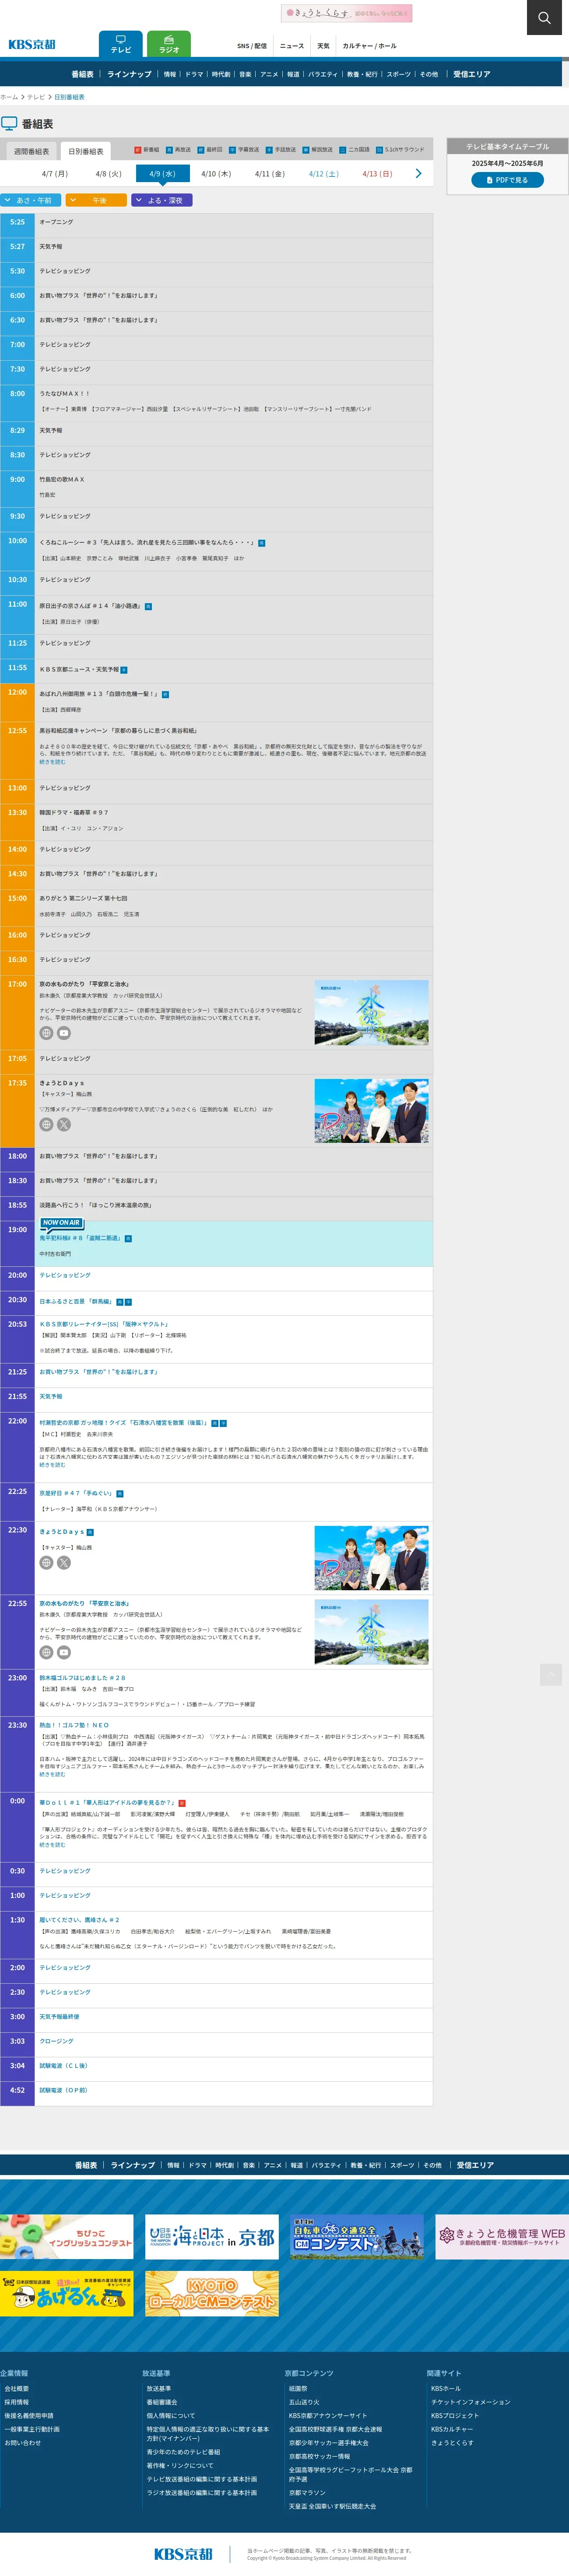The height and width of the screenshot is (2576, 569).
Task: Open カルチャー / ホール in header menu
Action: [370, 46]
